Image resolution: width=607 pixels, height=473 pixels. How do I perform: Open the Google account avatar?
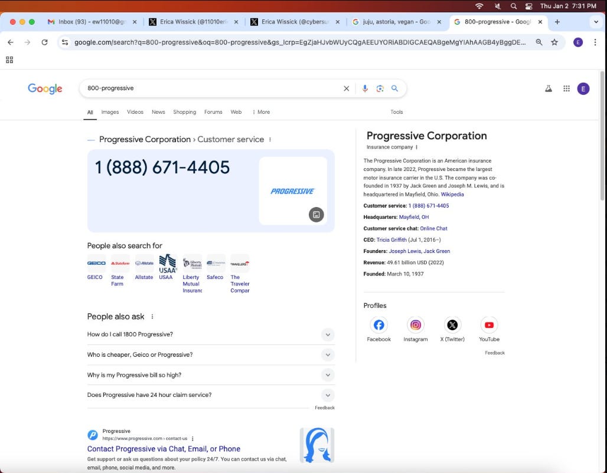[x=583, y=88]
